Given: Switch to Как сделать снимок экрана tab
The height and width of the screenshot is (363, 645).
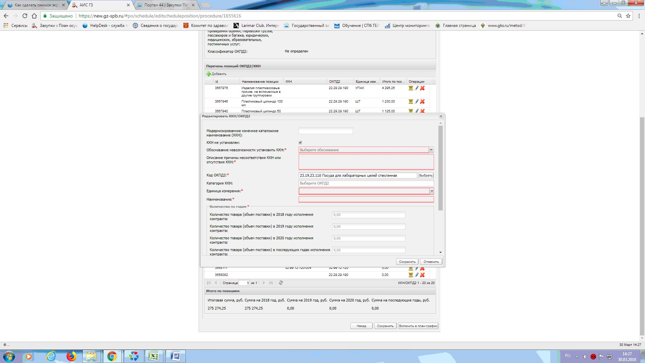Looking at the screenshot, I should click(36, 5).
